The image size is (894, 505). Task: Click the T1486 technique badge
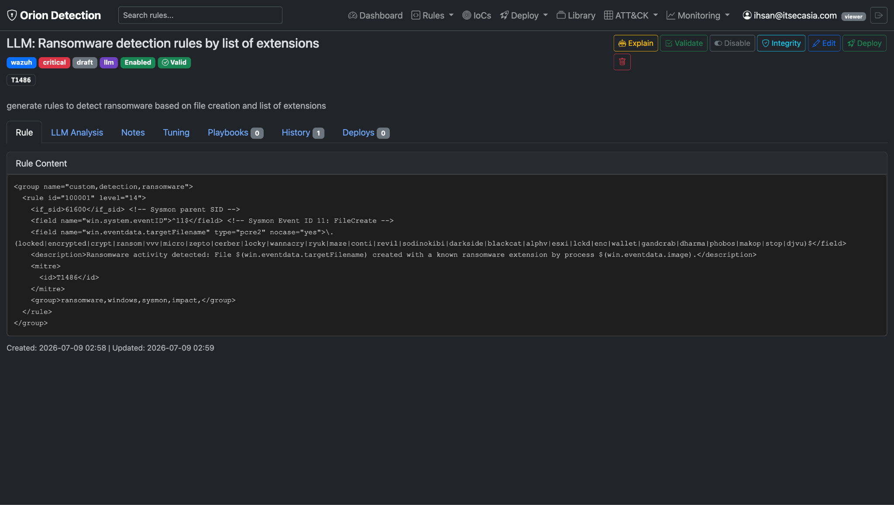(x=21, y=80)
